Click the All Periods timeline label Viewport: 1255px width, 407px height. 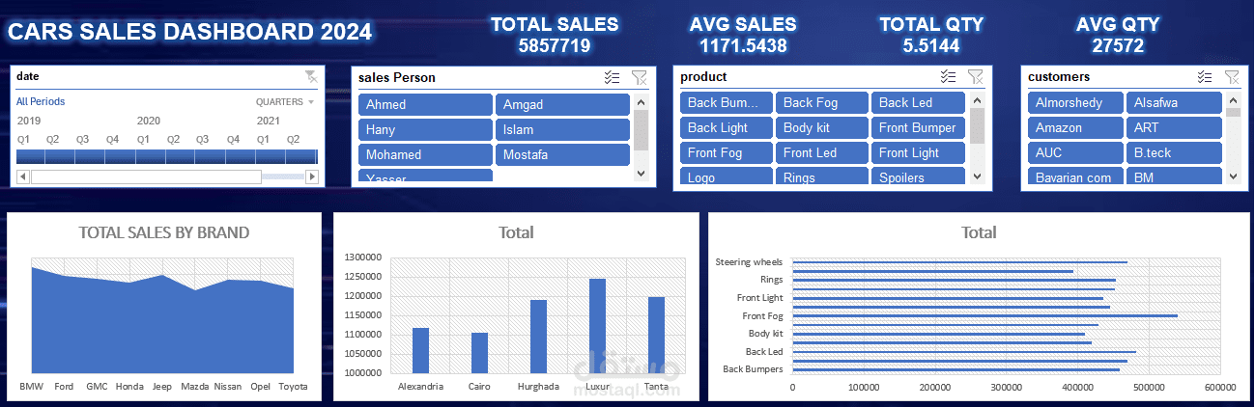[41, 101]
